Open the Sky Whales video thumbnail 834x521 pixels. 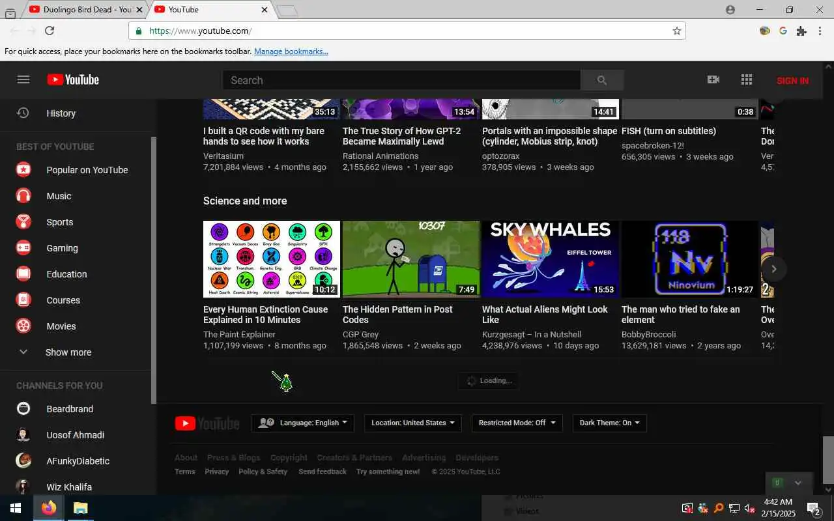551,259
